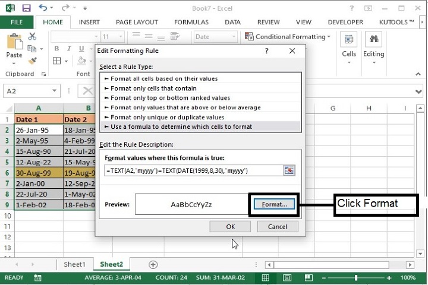
Task: Click Cancel in Edit Formatting Rule
Action: (278, 227)
